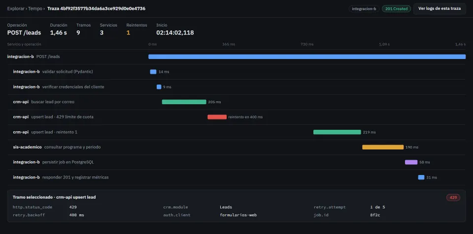Open the persistir job en PostgreSQL row
Viewport: 473px width, 234px height.
236,162
